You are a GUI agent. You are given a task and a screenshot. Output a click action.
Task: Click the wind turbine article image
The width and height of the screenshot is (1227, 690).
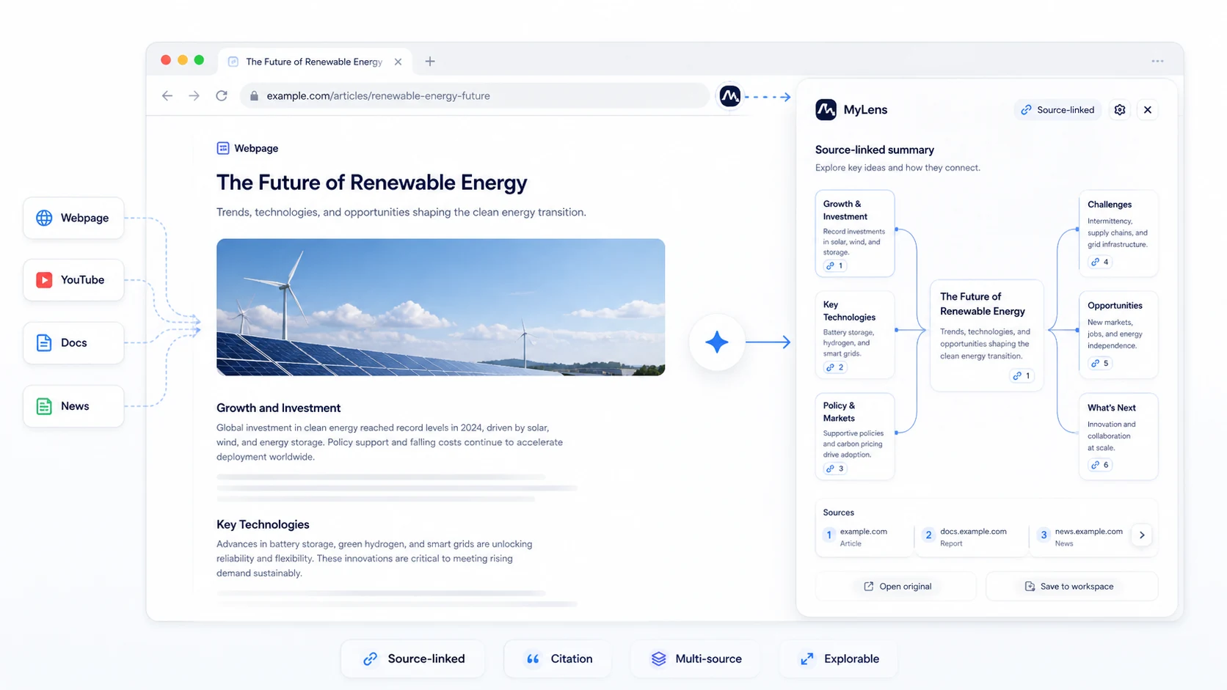[x=440, y=307]
